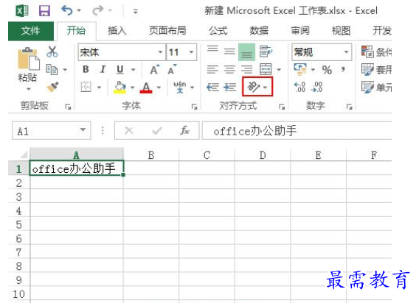Click the 粘贴 (Paste) clipboard icon

point(28,59)
